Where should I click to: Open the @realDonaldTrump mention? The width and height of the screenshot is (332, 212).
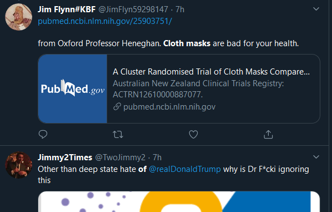(x=185, y=169)
